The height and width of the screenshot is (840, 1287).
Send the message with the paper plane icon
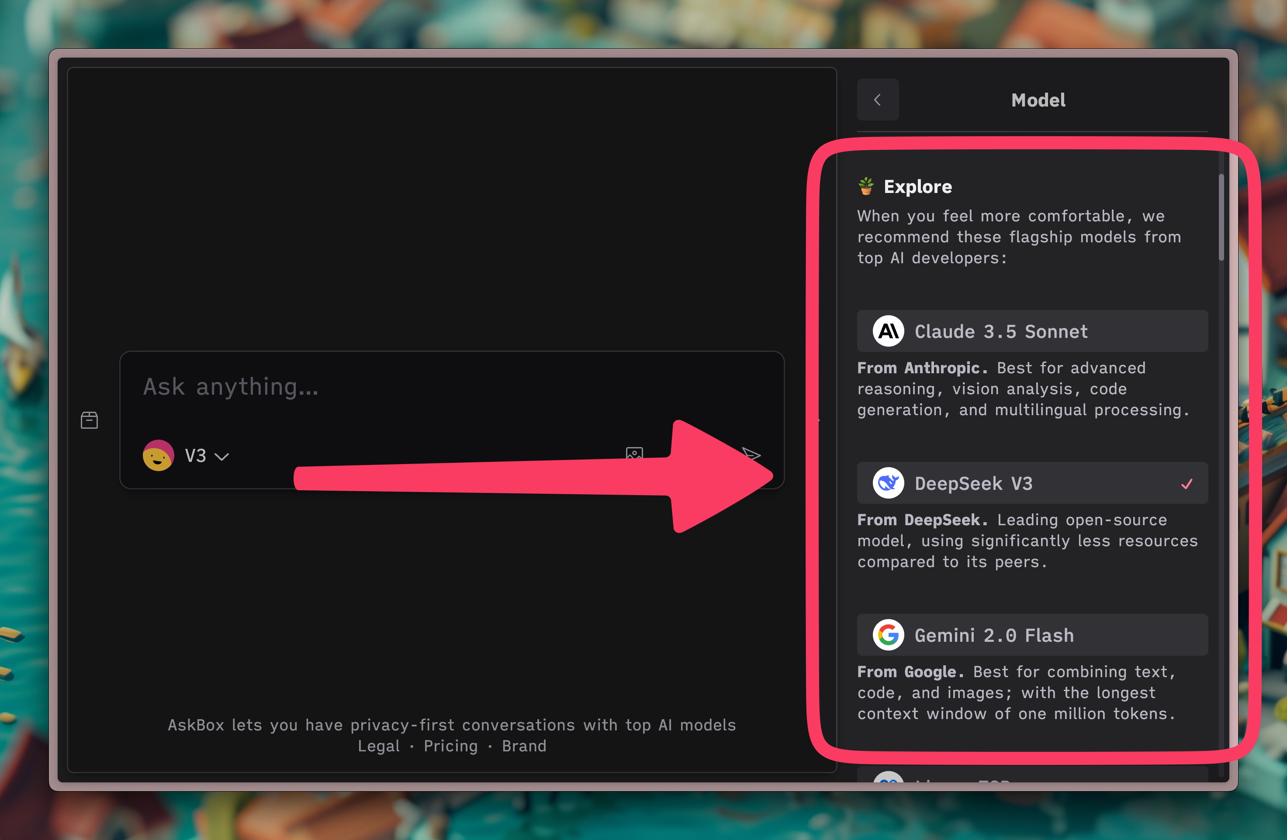(x=752, y=454)
